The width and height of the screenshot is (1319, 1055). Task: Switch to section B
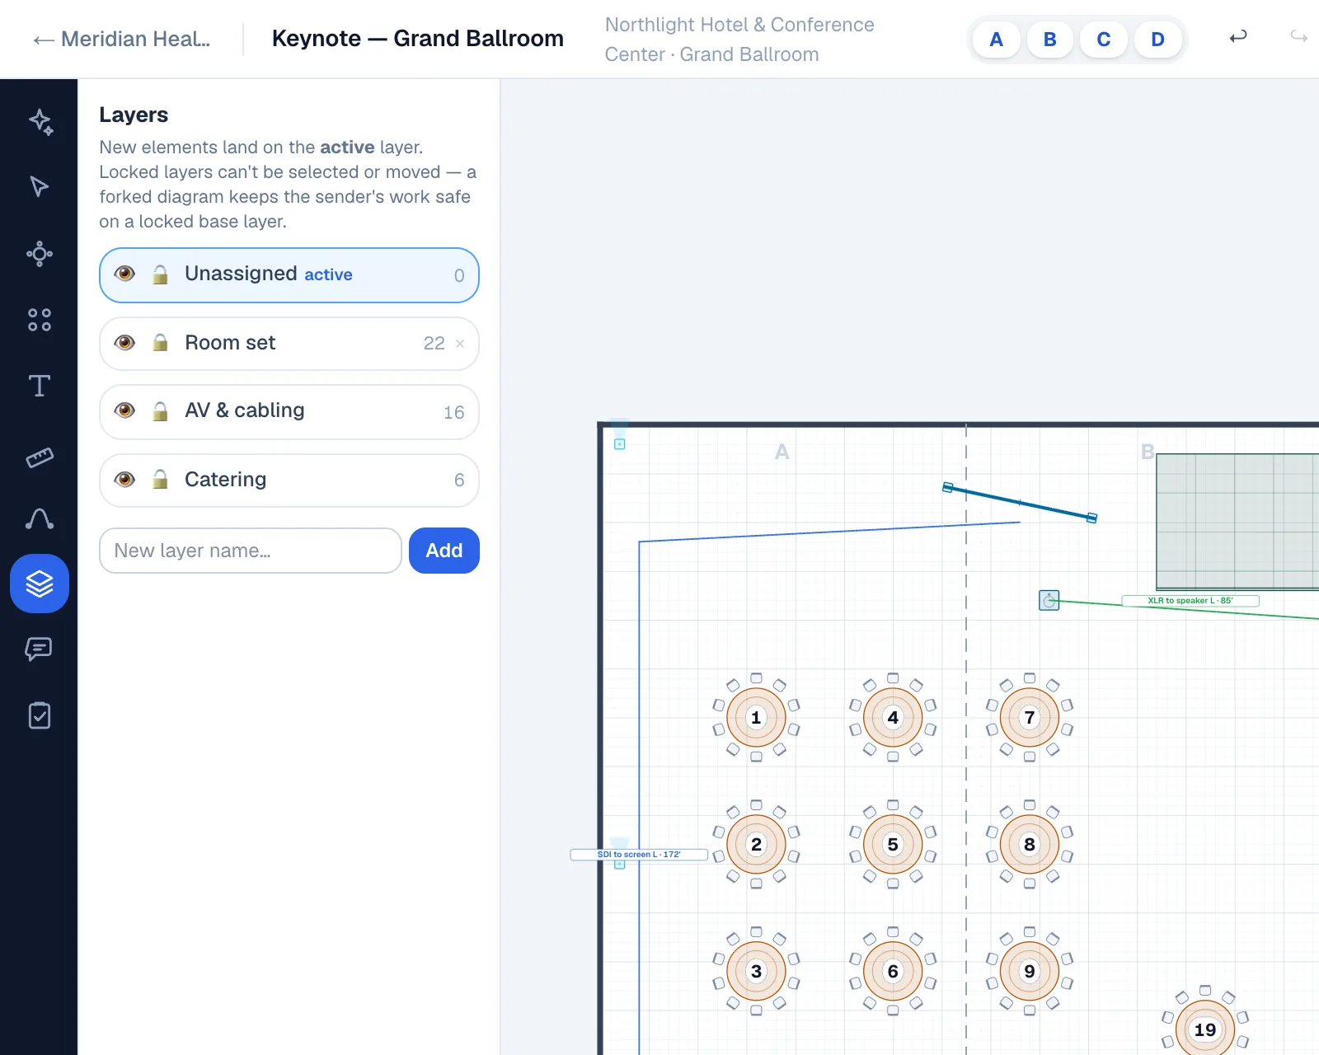click(x=1050, y=40)
